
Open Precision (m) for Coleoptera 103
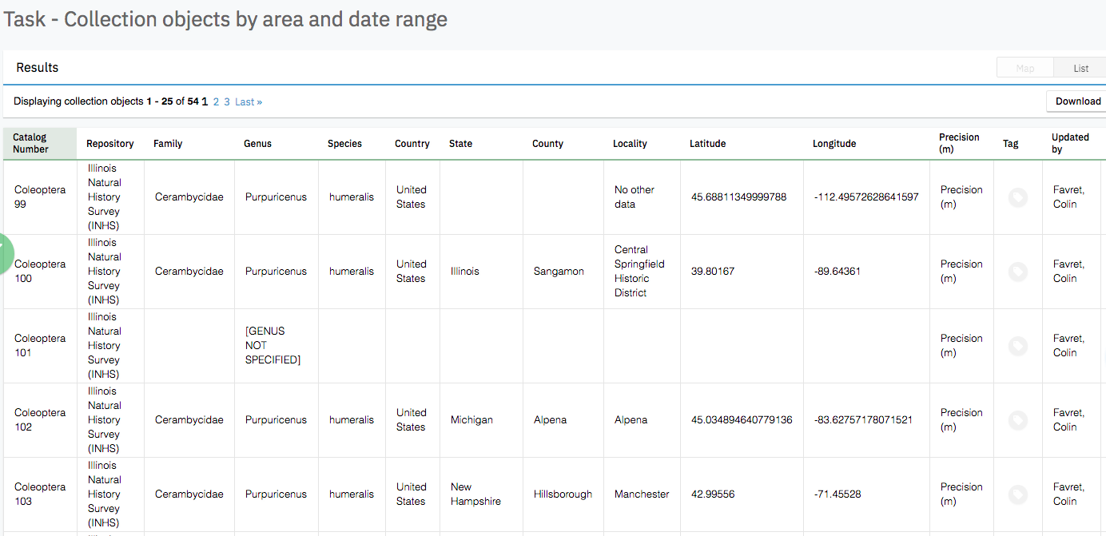coord(959,494)
